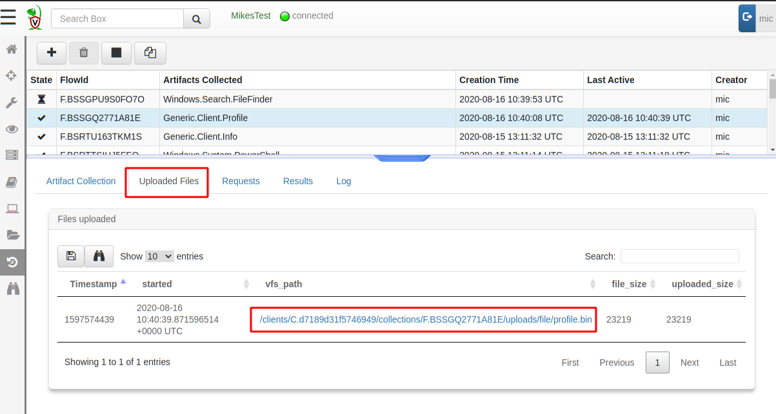Click the binoculars button above the table
Screen dimensions: 776x414
click(x=99, y=256)
